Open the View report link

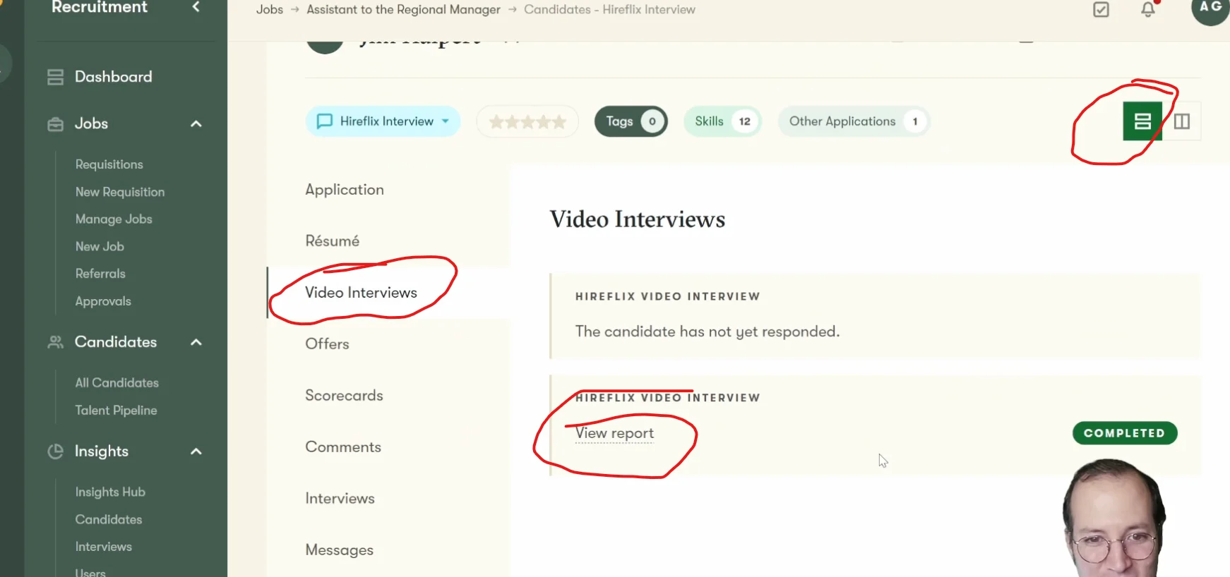coord(614,433)
